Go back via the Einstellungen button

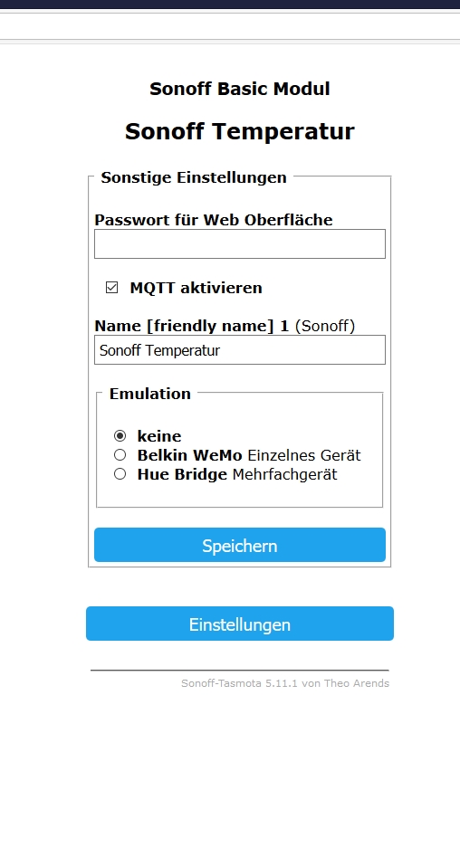[x=240, y=624]
